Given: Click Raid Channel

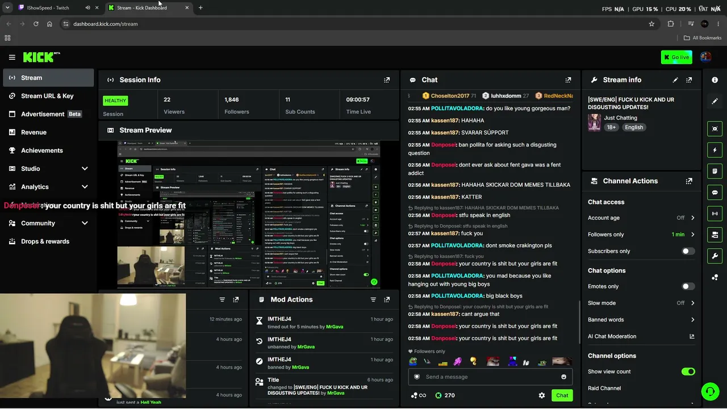Looking at the screenshot, I should tap(604, 389).
